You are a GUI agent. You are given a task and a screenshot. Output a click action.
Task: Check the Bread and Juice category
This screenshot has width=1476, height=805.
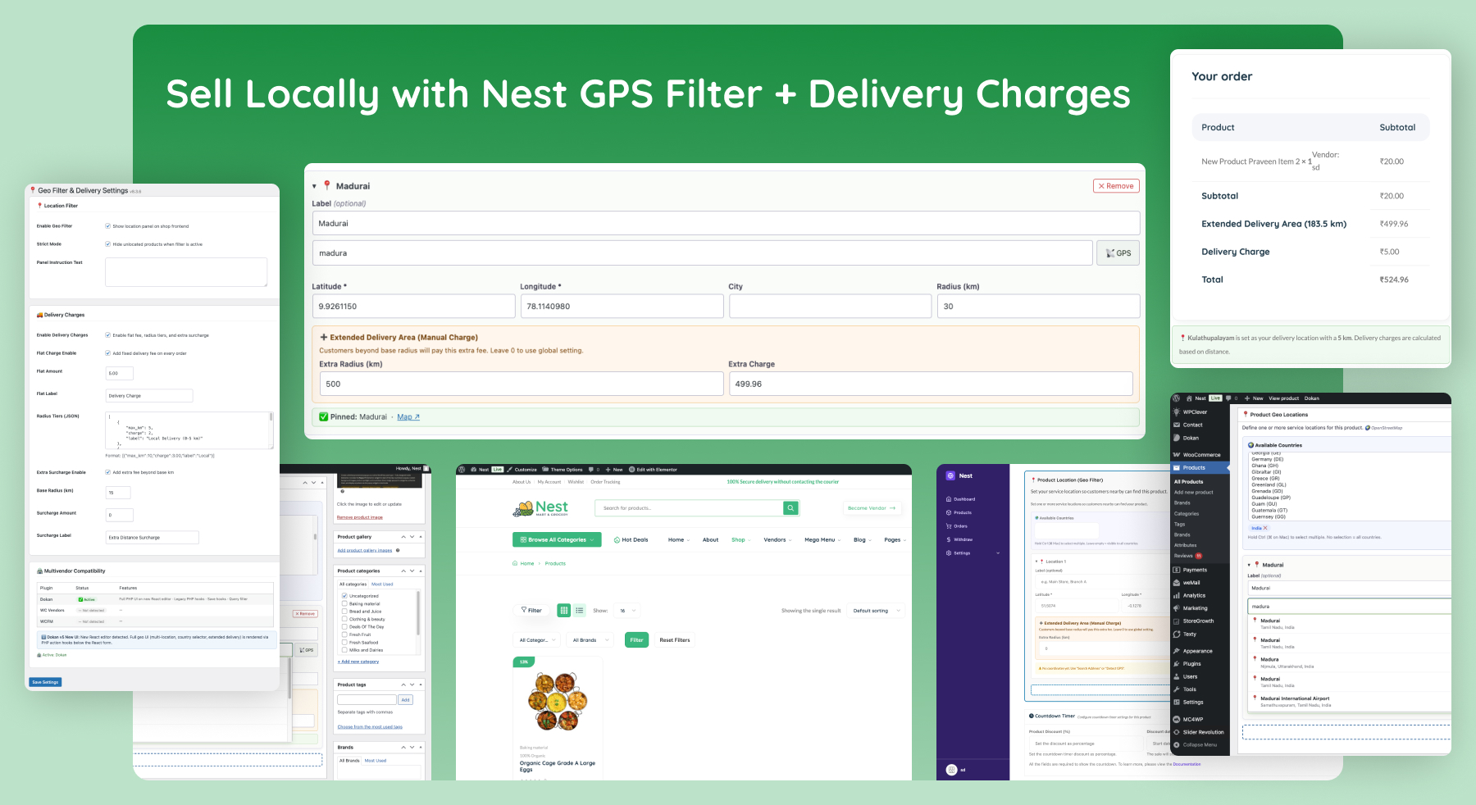point(344,612)
